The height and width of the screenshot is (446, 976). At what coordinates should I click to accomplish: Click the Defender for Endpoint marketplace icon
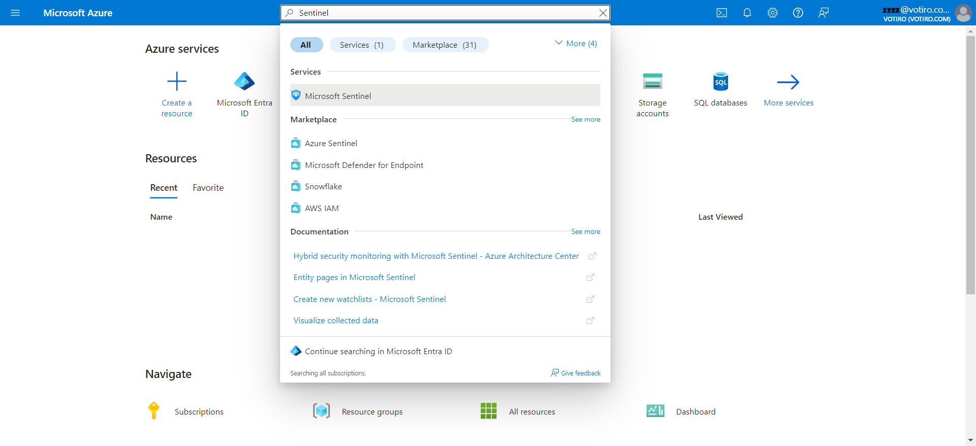click(x=296, y=165)
